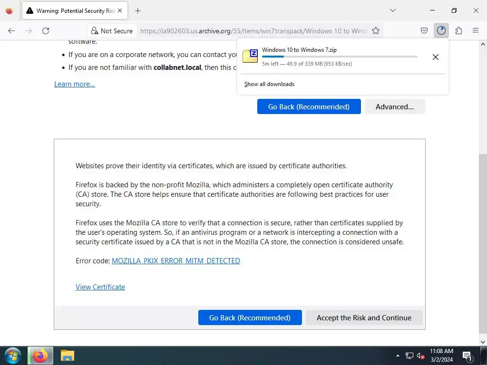487x365 pixels.
Task: Click the scrollbar down arrow
Action: tap(483, 342)
